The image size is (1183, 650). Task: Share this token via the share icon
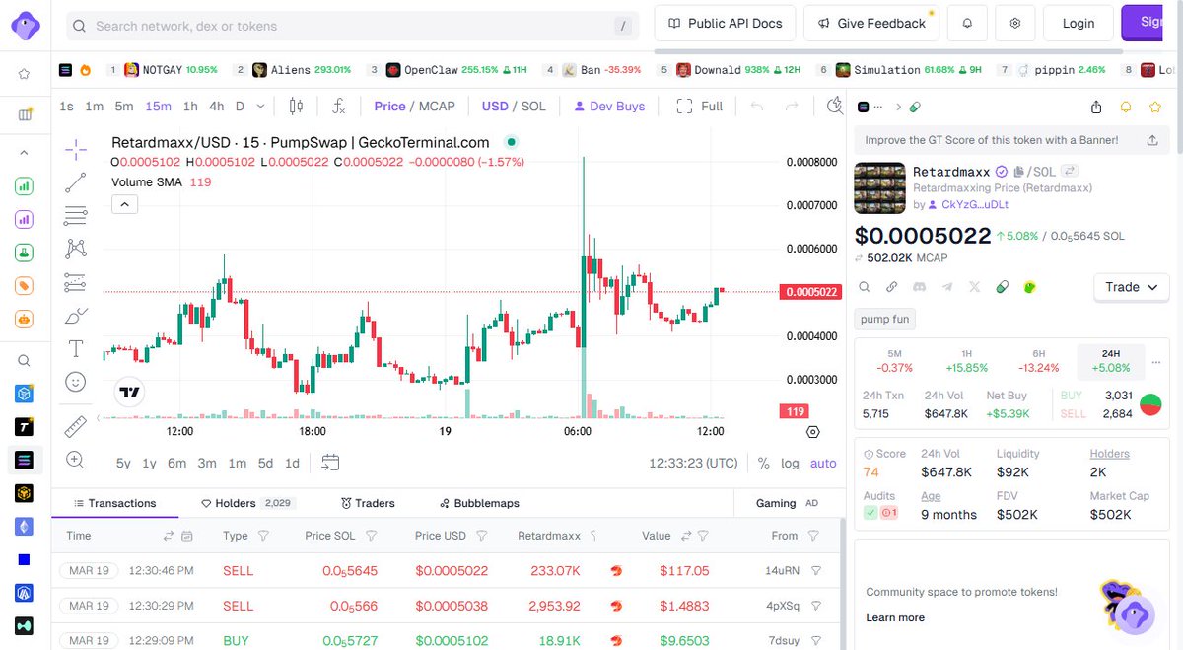tap(1096, 107)
